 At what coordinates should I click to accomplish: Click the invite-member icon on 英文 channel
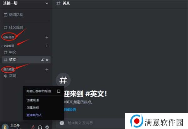[43, 60]
